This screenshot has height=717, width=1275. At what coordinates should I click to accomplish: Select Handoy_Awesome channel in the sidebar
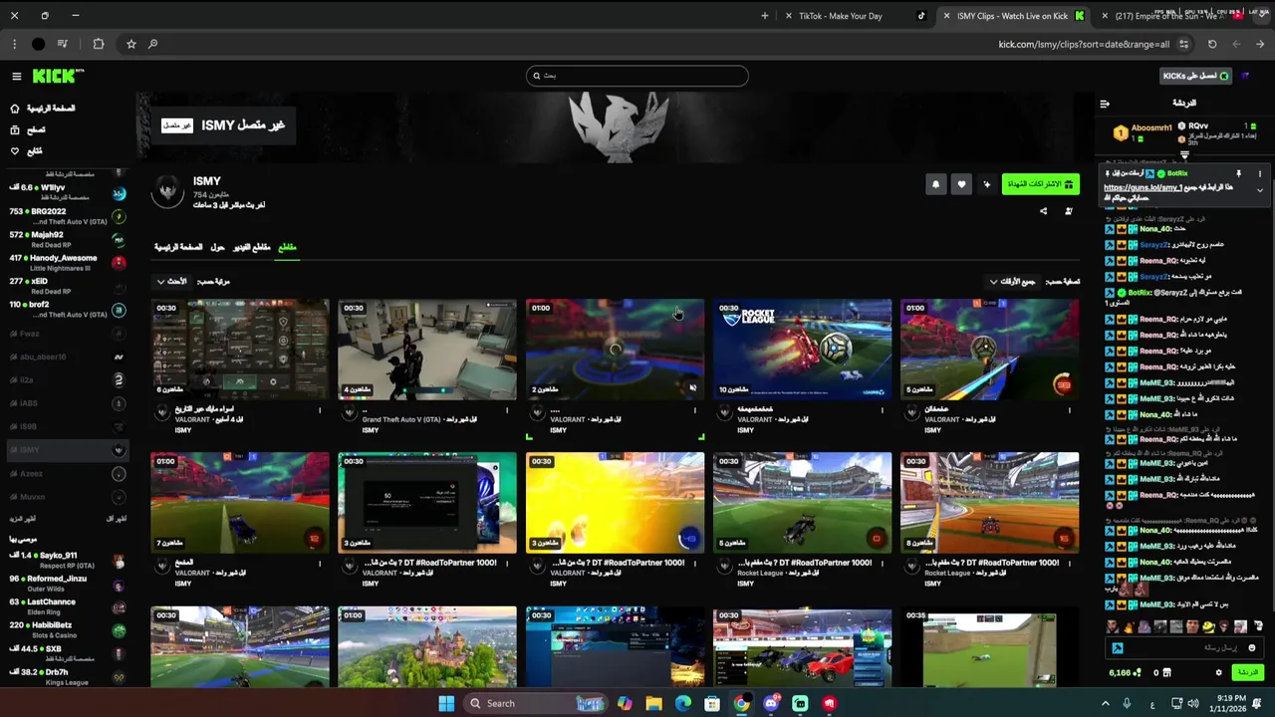tap(68, 262)
